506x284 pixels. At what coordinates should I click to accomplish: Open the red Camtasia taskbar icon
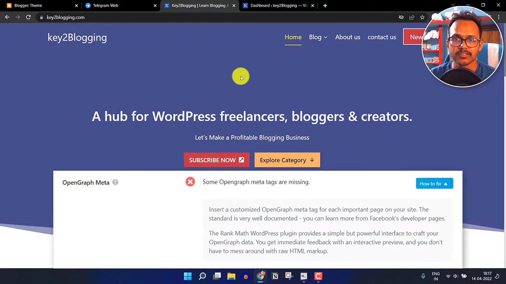point(318,276)
